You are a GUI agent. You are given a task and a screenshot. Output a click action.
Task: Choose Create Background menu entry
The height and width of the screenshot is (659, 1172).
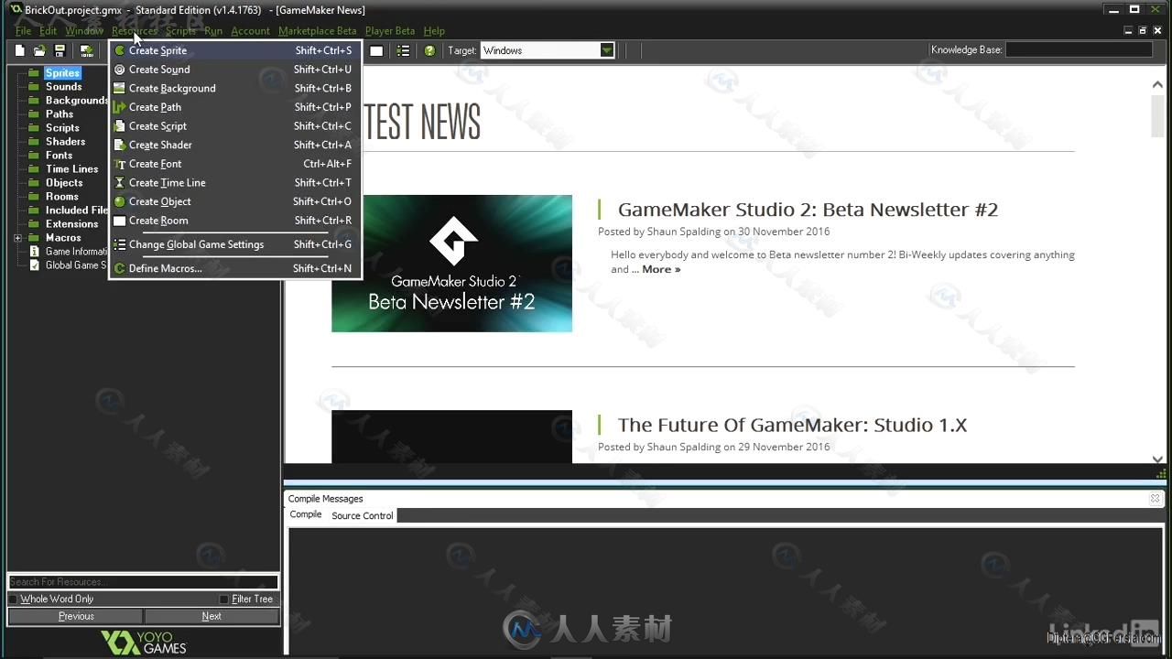235,89
